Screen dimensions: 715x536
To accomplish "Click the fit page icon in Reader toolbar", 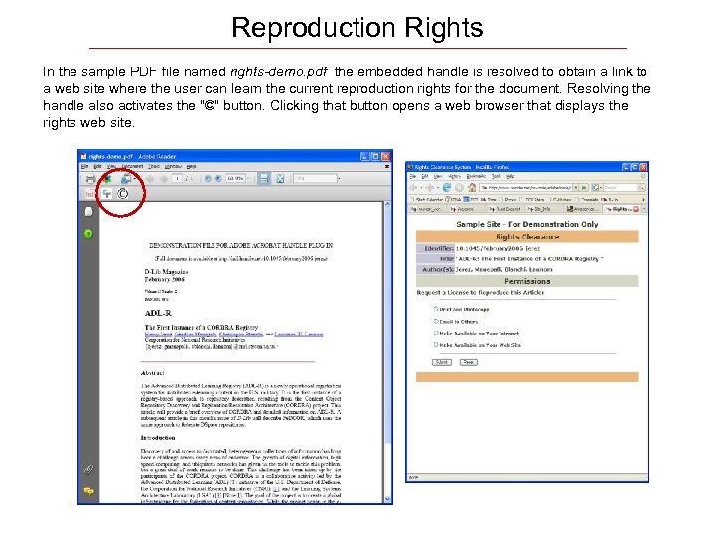I will tap(280, 179).
